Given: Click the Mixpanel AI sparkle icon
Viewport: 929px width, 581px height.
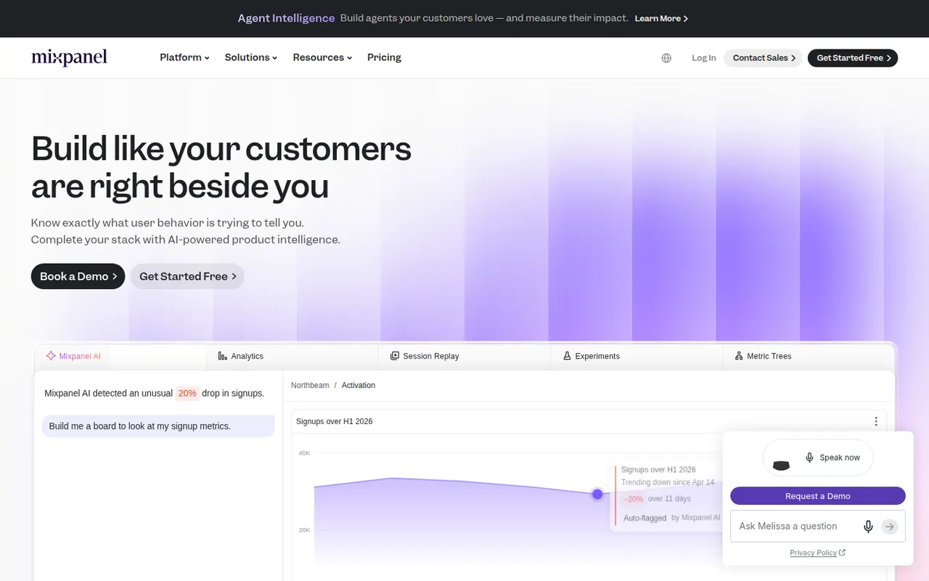Looking at the screenshot, I should tap(51, 356).
